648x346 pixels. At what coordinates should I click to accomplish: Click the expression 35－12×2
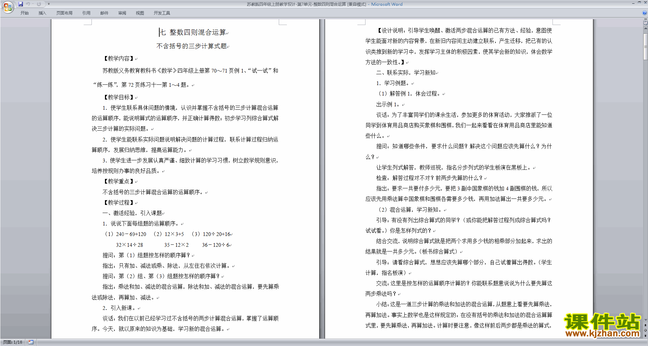[x=177, y=245]
